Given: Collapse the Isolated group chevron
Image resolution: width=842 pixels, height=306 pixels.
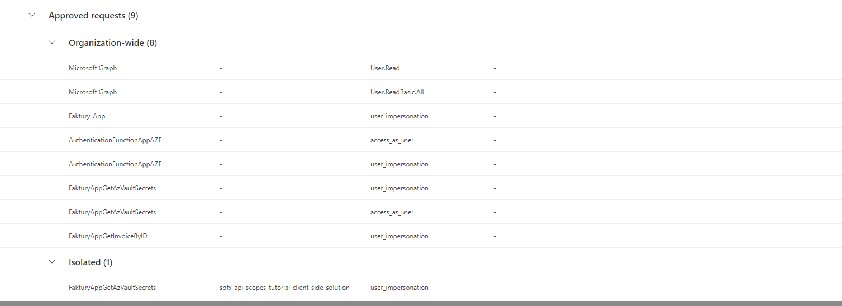Looking at the screenshot, I should [52, 262].
